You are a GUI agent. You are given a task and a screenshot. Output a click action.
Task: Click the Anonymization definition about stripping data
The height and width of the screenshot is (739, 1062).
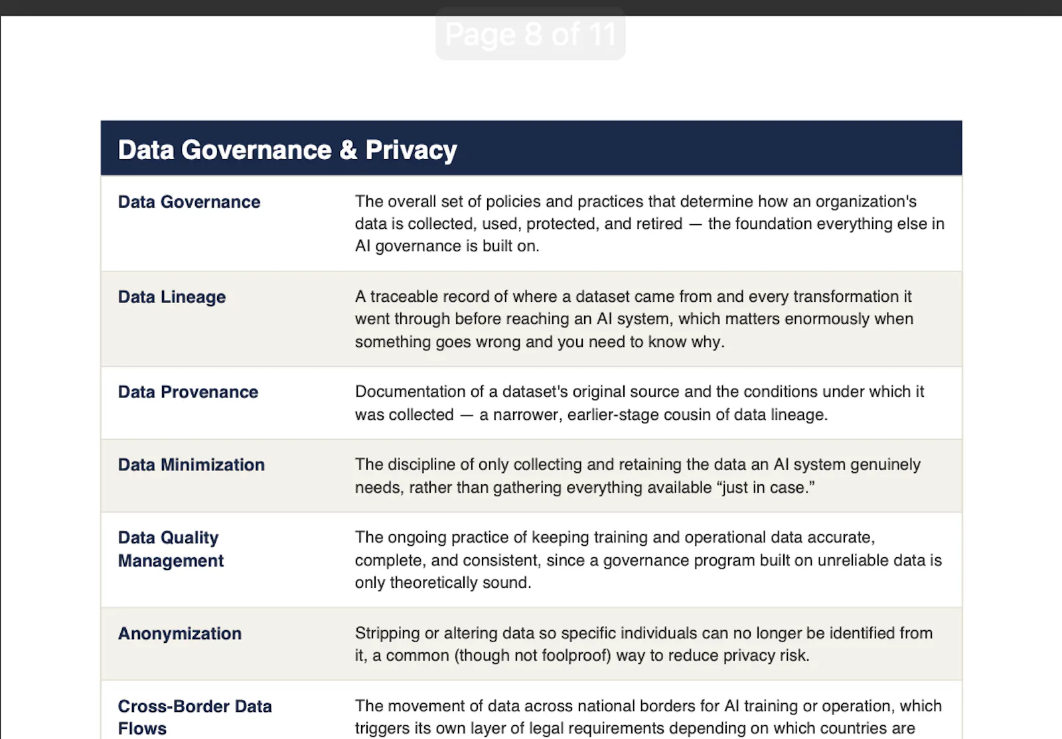[644, 644]
